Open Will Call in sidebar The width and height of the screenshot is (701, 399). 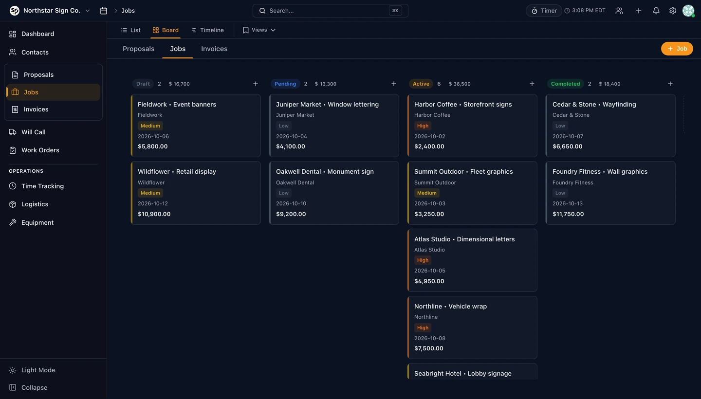pyautogui.click(x=53, y=132)
